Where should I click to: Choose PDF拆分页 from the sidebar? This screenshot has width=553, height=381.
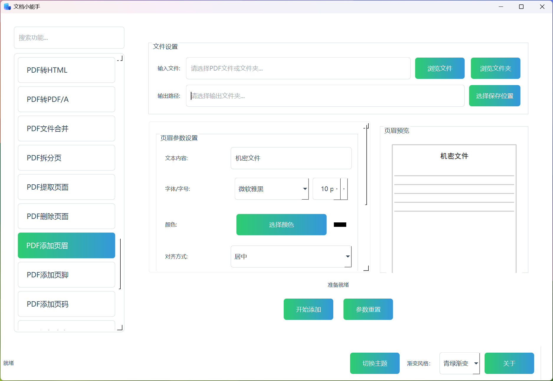[x=66, y=158]
